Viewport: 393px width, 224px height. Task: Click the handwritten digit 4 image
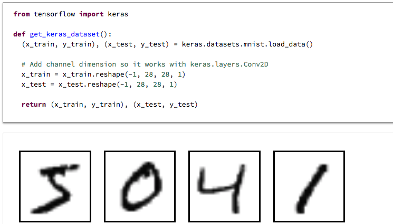(x=224, y=186)
